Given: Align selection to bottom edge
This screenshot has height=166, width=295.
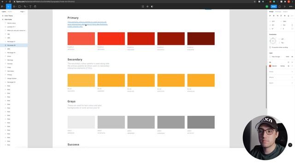Looking at the screenshot, I should pyautogui.click(x=289, y=16).
